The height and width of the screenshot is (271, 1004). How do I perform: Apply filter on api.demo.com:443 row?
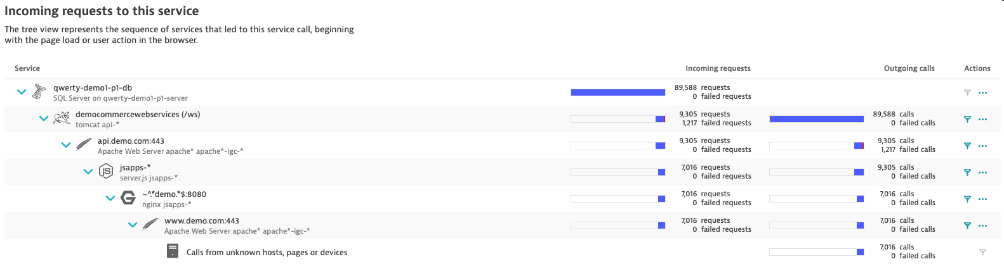(967, 146)
